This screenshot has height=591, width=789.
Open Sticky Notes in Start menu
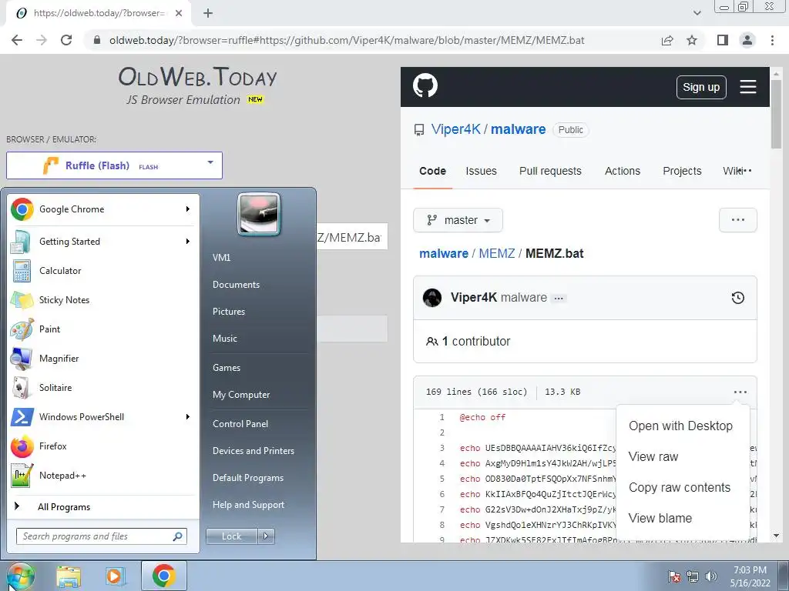[103, 300]
